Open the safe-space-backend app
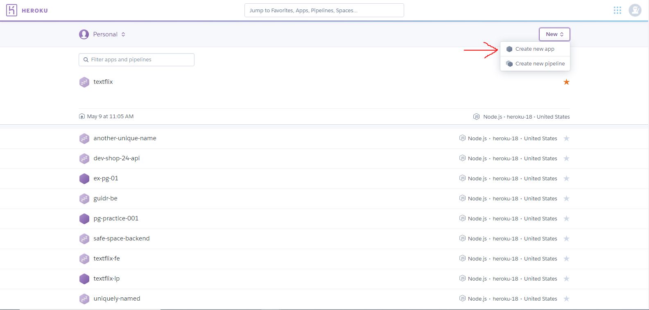The width and height of the screenshot is (649, 310). pos(122,238)
